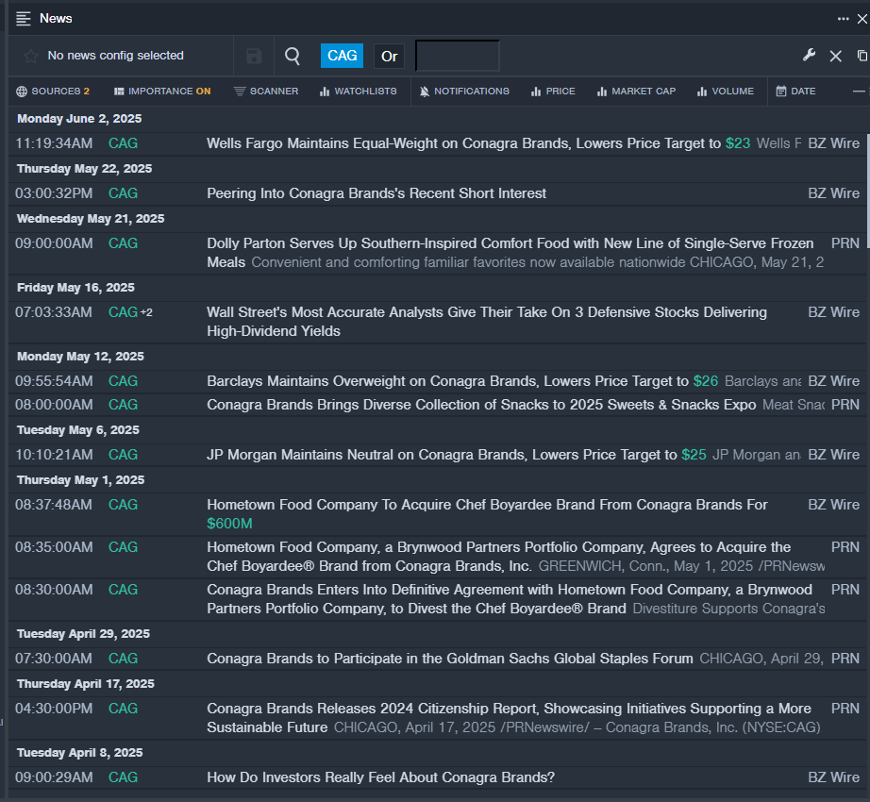
Task: Click CAG ticker in 10:10:21AM row
Action: pos(124,455)
